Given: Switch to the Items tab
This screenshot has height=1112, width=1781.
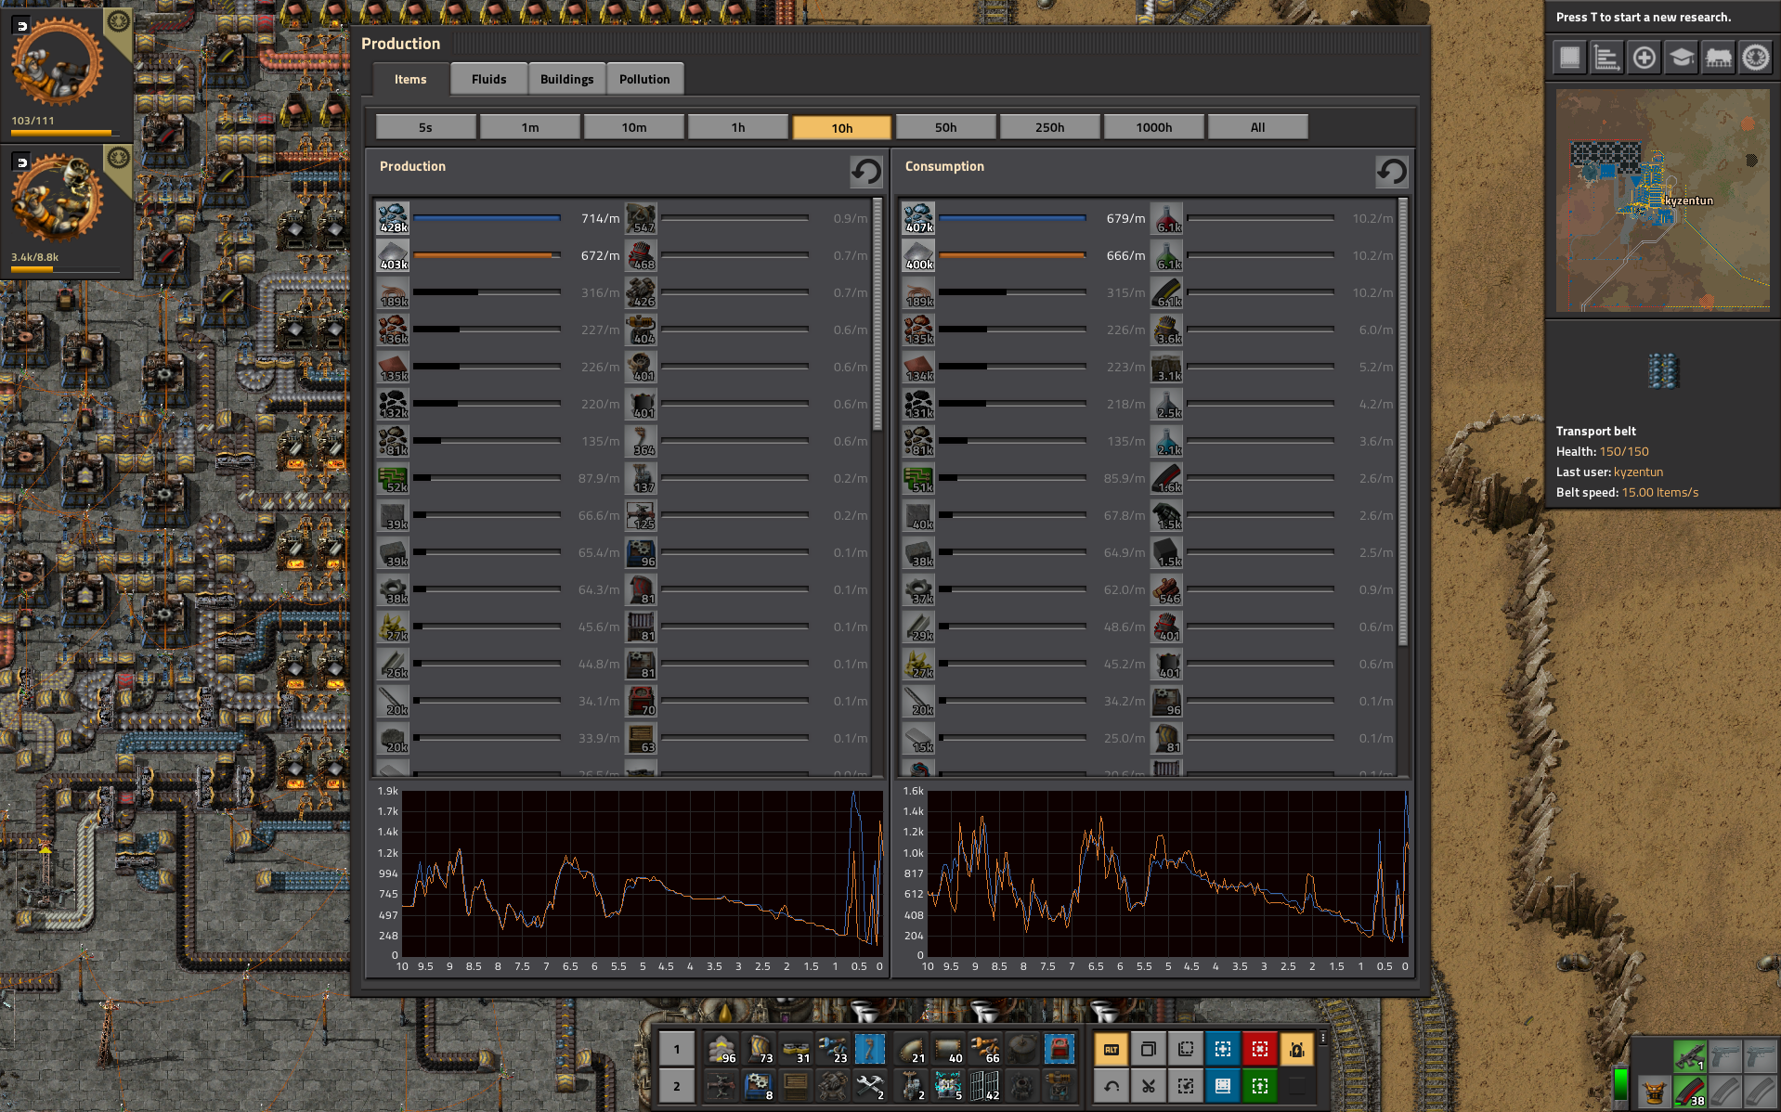Looking at the screenshot, I should coord(409,79).
